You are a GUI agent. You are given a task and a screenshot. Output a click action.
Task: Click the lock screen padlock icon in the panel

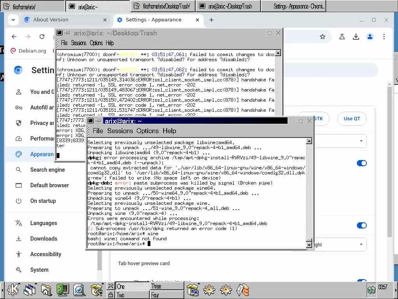[110, 295]
